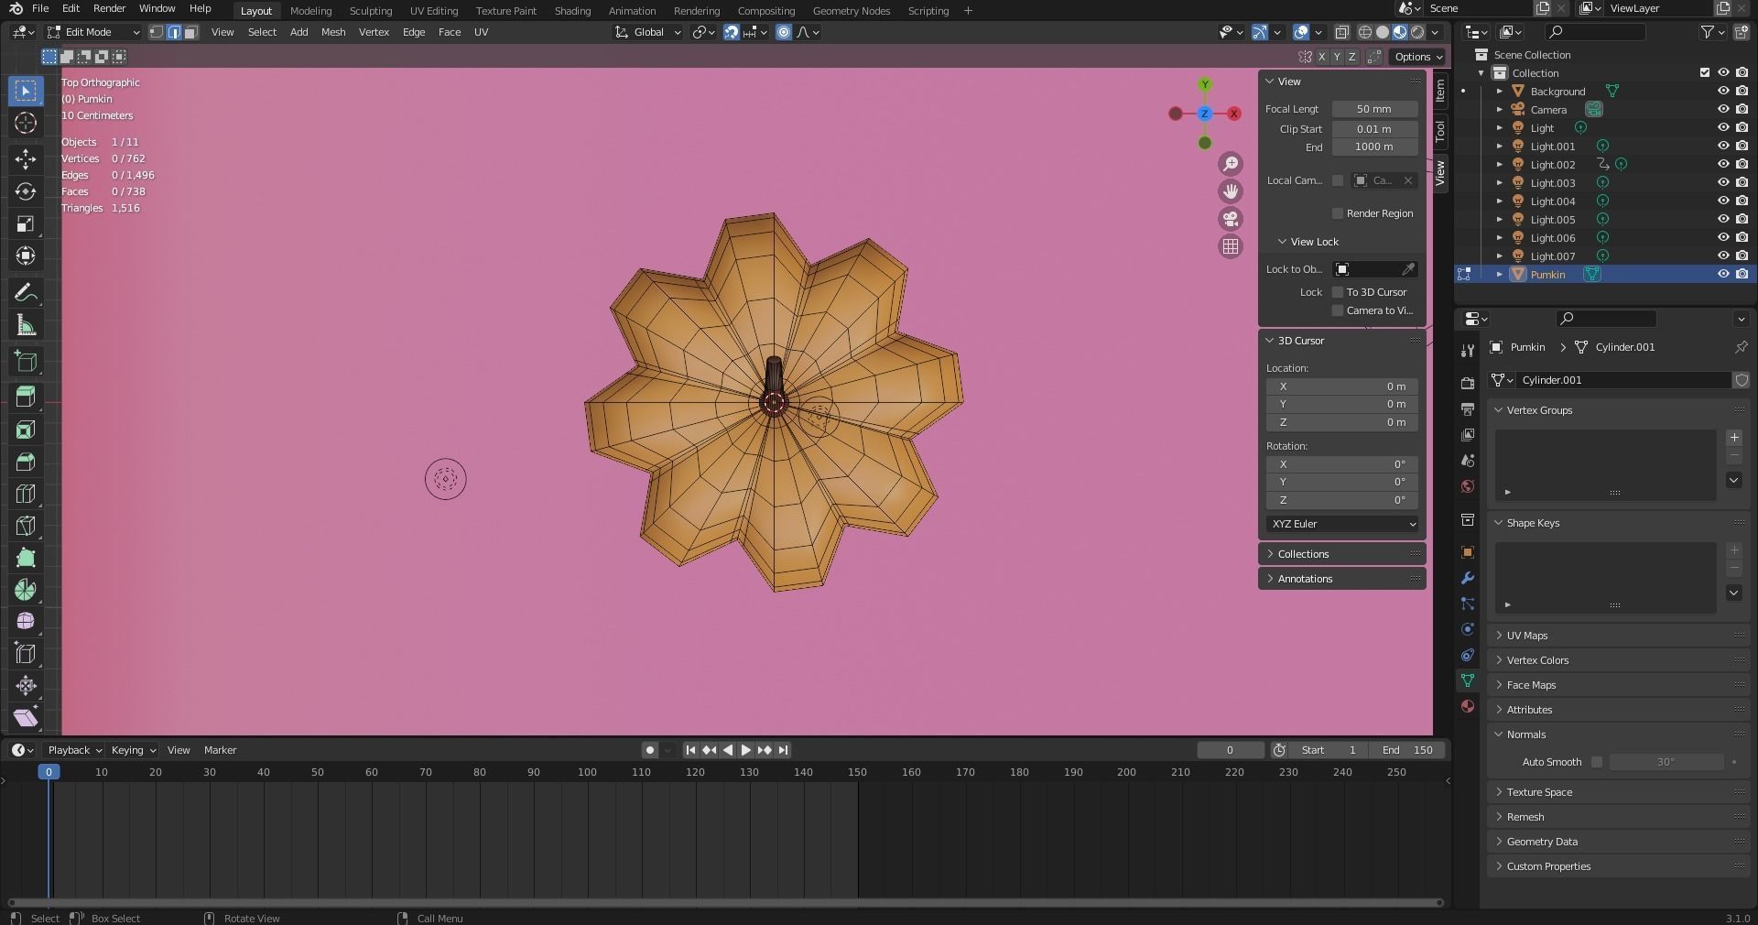Activate the Inset Faces tool

[26, 430]
